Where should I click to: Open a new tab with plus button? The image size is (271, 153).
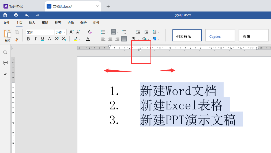pyautogui.click(x=108, y=6)
